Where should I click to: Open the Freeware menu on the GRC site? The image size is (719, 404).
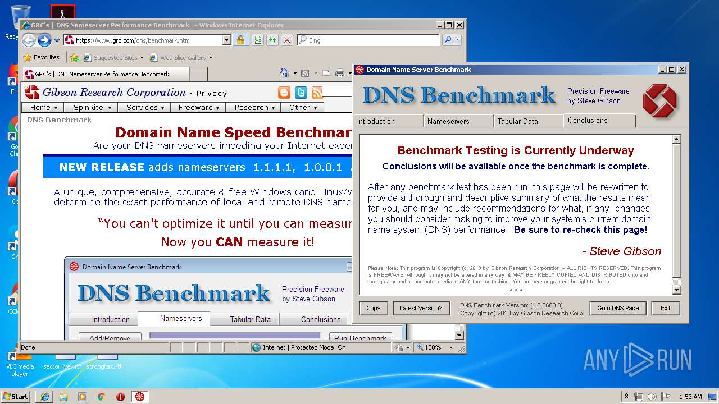(199, 107)
